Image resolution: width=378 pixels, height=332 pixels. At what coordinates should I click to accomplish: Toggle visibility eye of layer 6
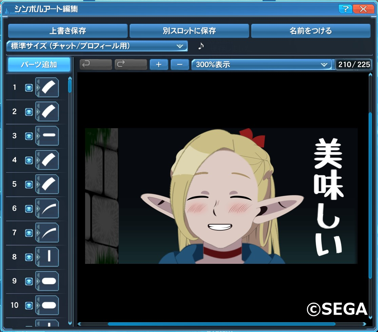(29, 209)
